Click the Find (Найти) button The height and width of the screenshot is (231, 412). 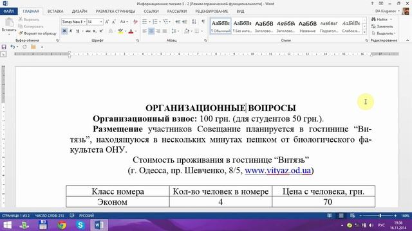click(x=379, y=19)
